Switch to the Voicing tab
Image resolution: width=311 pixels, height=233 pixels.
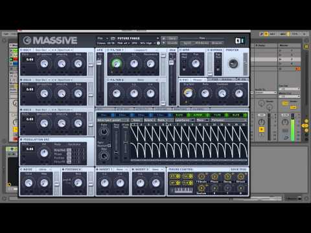tap(161, 109)
